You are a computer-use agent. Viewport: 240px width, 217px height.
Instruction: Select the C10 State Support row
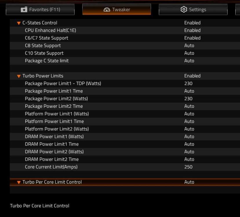(x=44, y=53)
